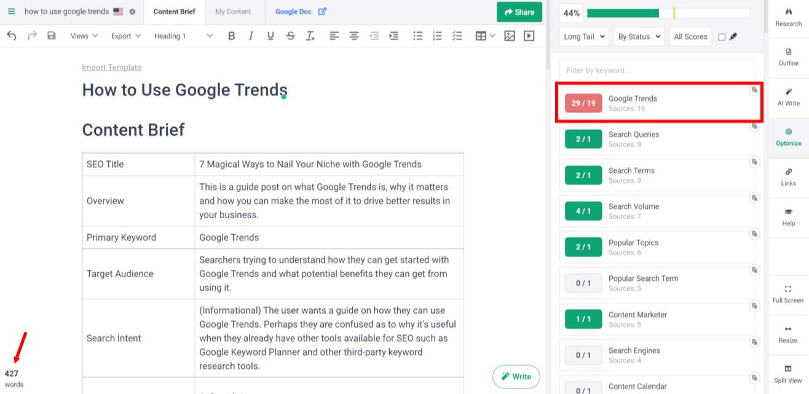The width and height of the screenshot is (809, 394).
Task: Switch to the My Content tab
Action: [x=233, y=11]
